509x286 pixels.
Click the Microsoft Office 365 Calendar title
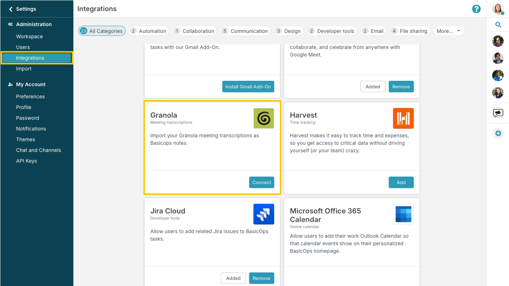(x=325, y=215)
